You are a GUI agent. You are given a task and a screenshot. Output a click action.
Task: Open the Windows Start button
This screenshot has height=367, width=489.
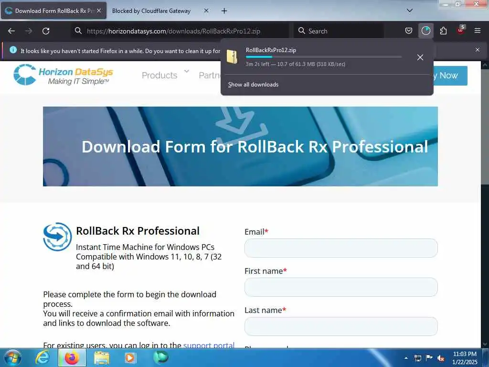[13, 358]
